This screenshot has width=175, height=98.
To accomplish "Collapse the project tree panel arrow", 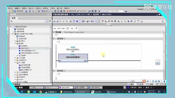I will pyautogui.click(x=51, y=14).
